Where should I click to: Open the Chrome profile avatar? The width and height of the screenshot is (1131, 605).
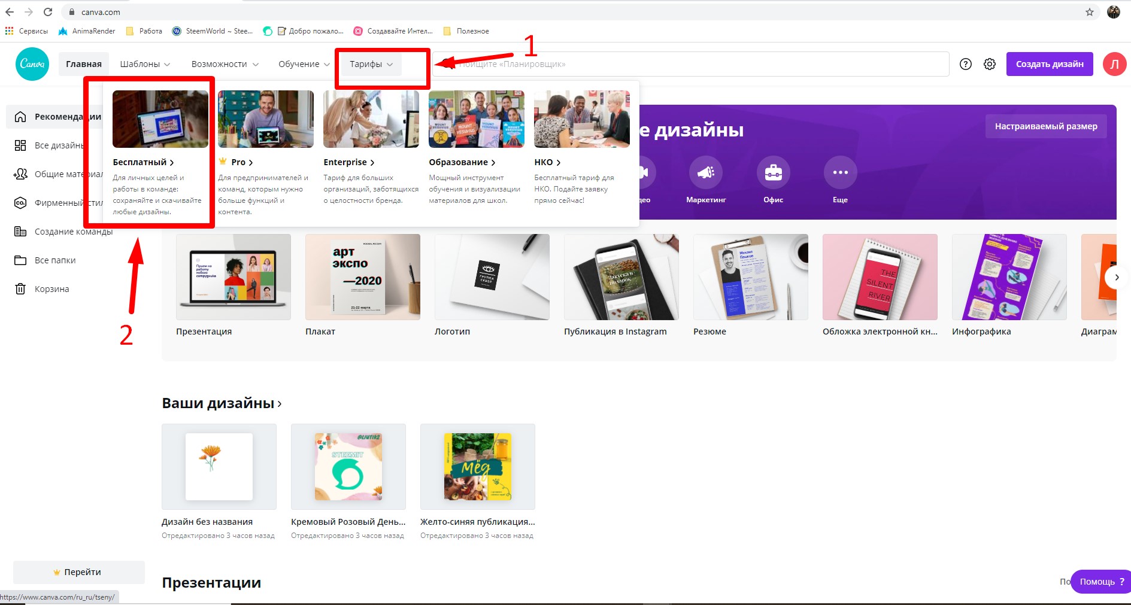point(1114,12)
